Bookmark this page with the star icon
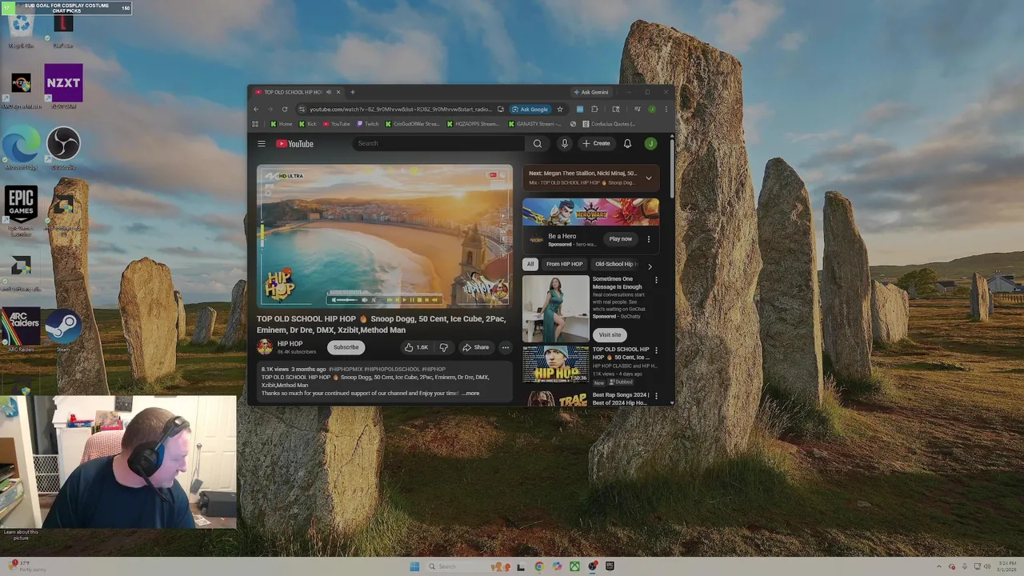This screenshot has width=1024, height=576. click(x=560, y=110)
